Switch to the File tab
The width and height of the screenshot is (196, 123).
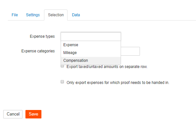click(x=15, y=15)
